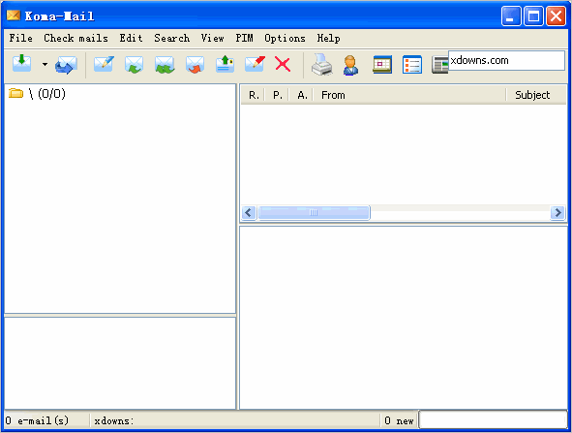
Task: Click the Reply icon with single green arrow
Action: pos(134,65)
